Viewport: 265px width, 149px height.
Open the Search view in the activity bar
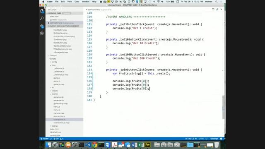42,18
